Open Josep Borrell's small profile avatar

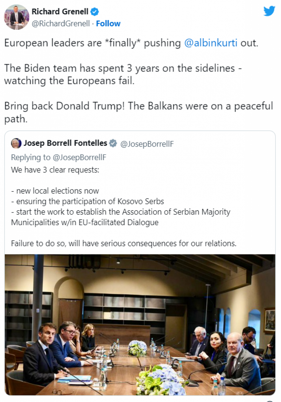16,143
